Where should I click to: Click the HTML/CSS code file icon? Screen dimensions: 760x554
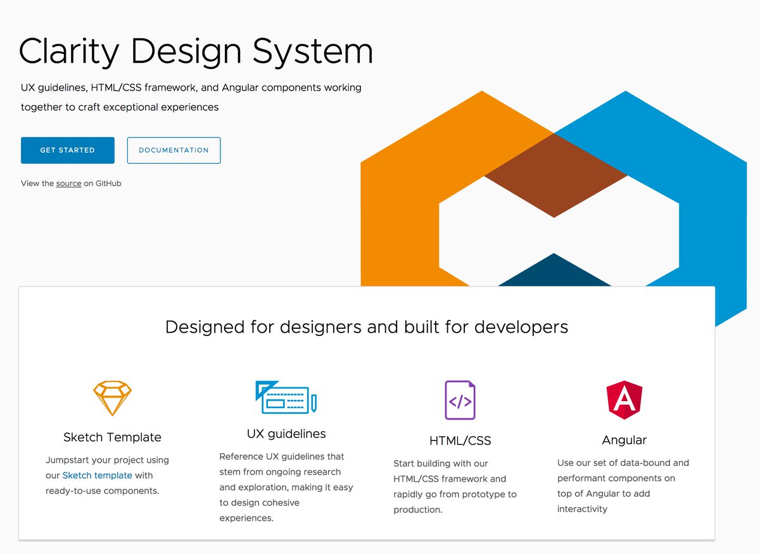tap(460, 400)
